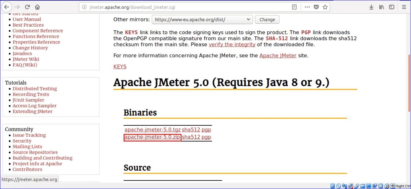Click the VirtualBox network indicator

[351, 186]
